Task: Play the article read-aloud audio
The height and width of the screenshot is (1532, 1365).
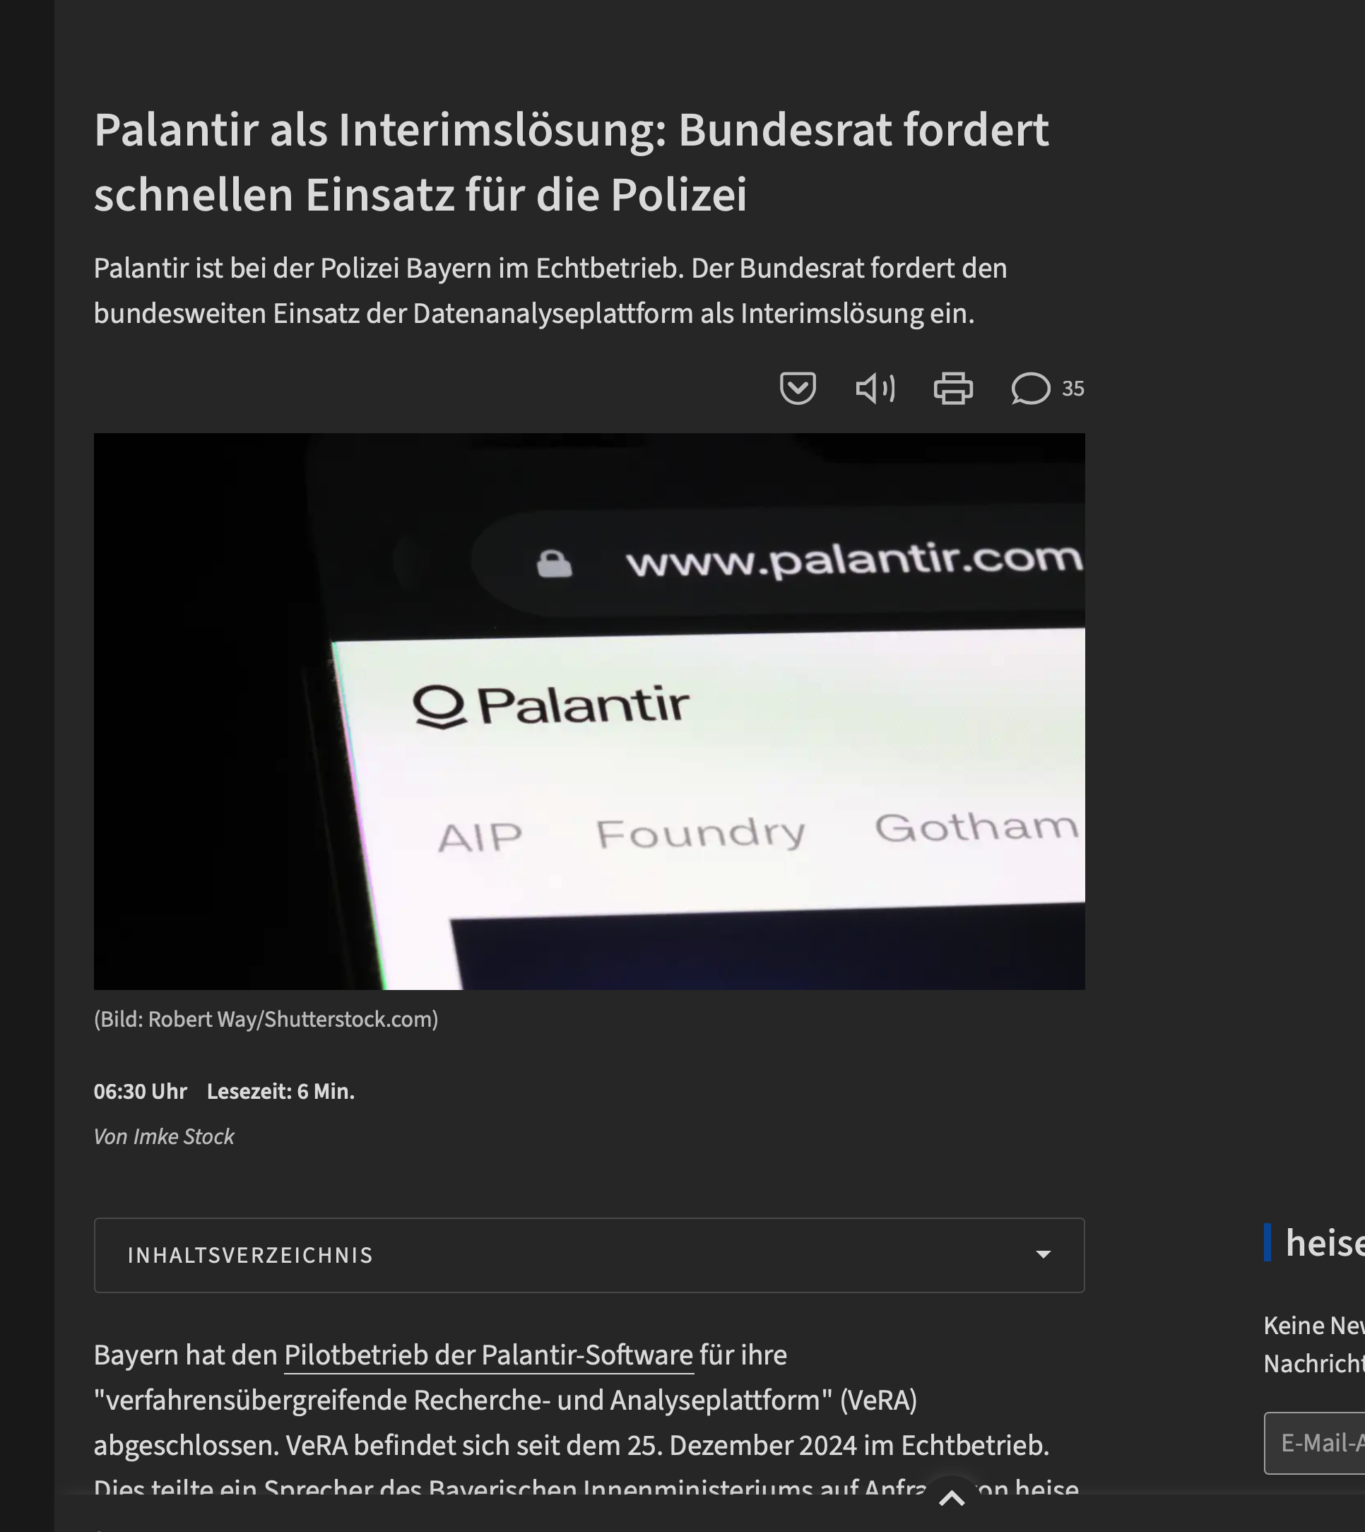Action: (875, 388)
